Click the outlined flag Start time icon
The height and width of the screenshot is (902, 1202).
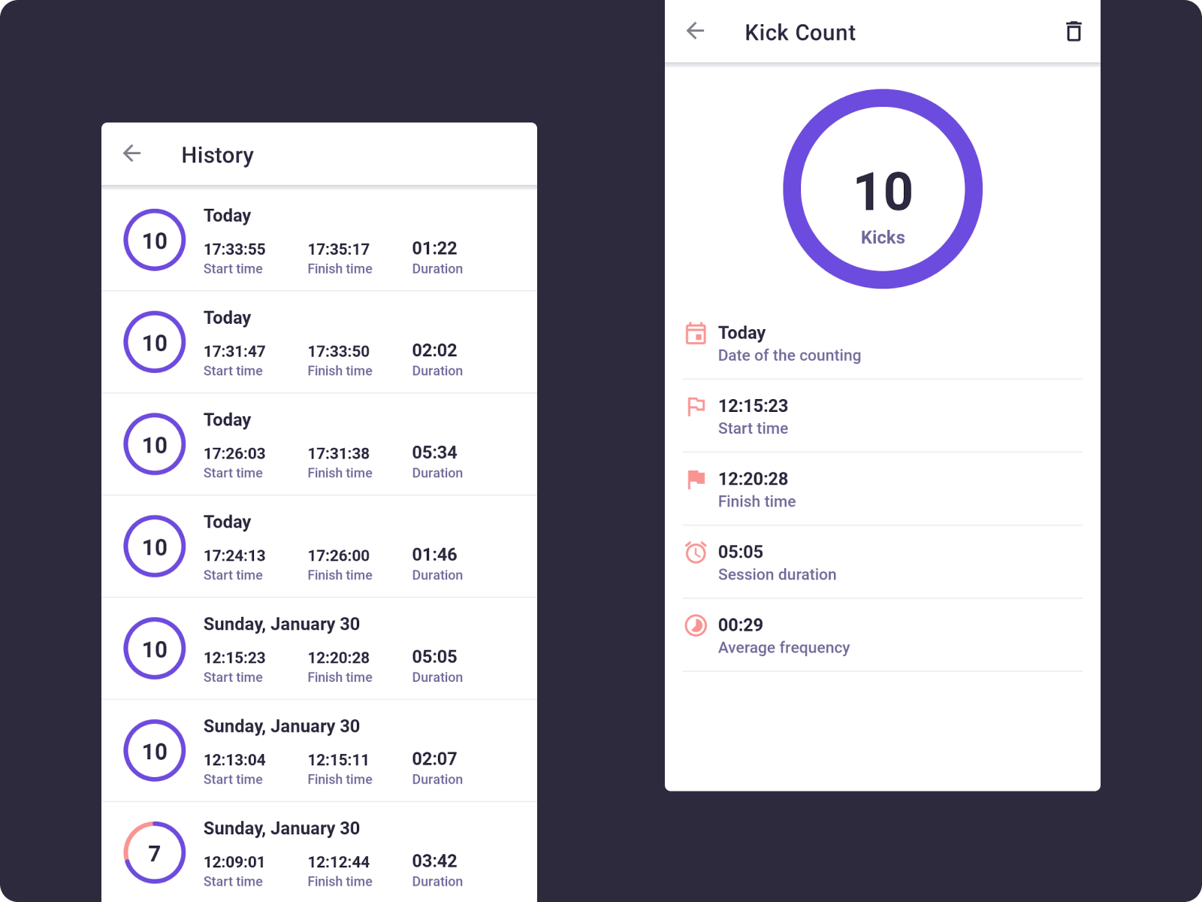[696, 407]
